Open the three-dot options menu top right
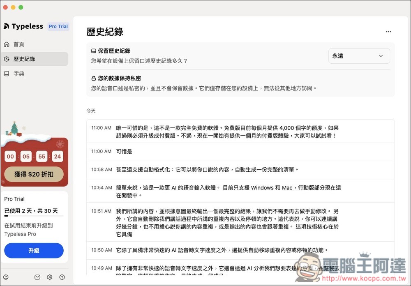The height and width of the screenshot is (286, 411). coord(388,31)
